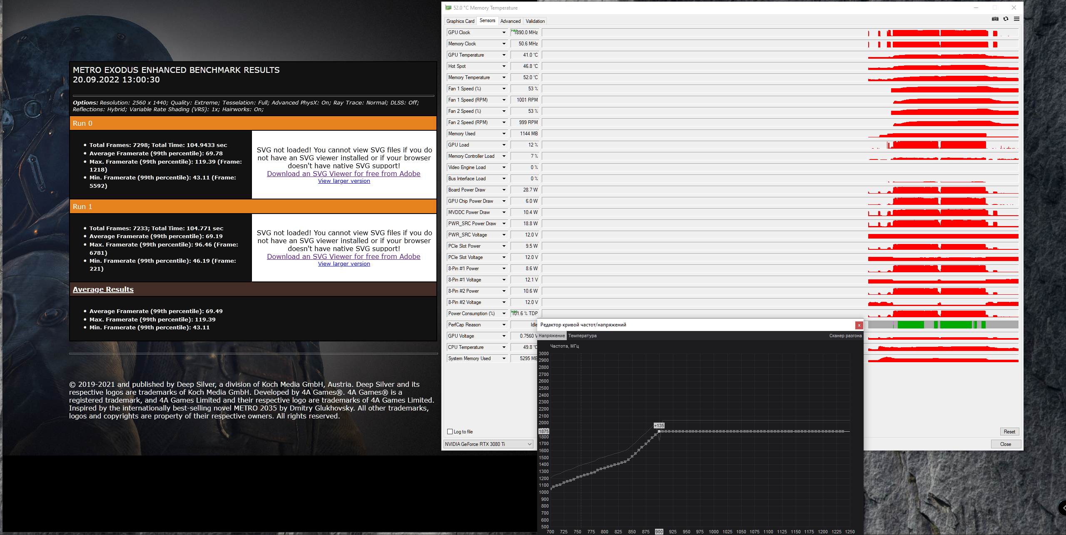This screenshot has height=535, width=1066.
Task: Expand the Board Power Draw dropdown
Action: (x=504, y=190)
